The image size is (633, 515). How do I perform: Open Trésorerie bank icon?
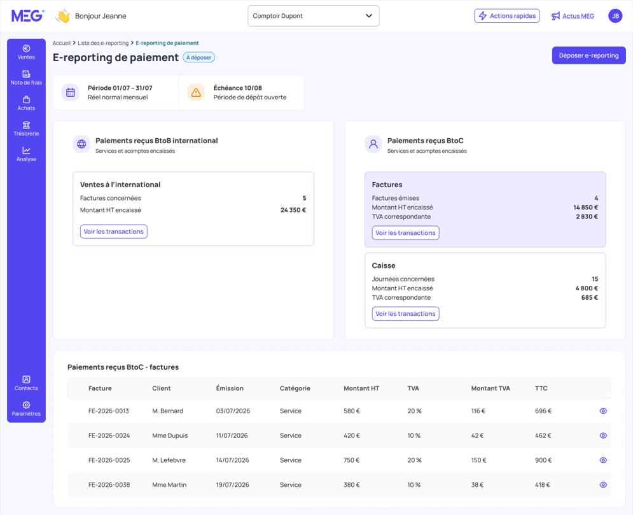tap(26, 125)
